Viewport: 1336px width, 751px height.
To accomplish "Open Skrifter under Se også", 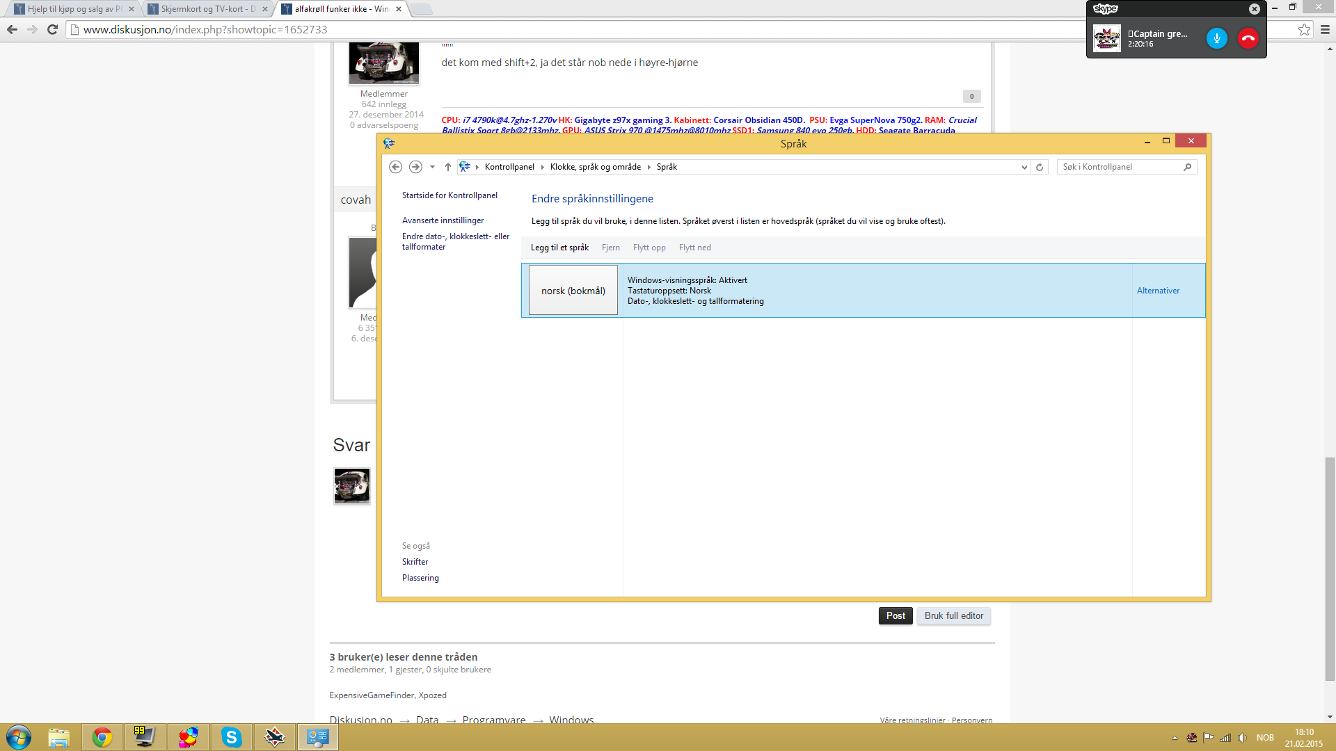I will tap(415, 562).
